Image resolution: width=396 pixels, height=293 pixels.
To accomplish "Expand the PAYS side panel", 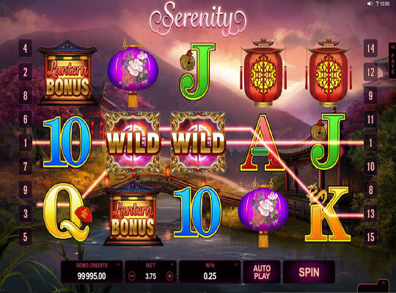I will 392,61.
